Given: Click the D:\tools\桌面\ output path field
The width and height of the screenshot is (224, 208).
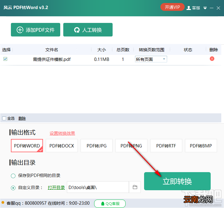Looking at the screenshot, I should (x=98, y=187).
